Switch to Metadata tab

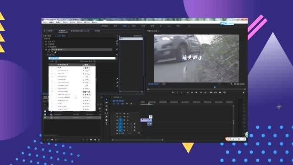[98, 31]
